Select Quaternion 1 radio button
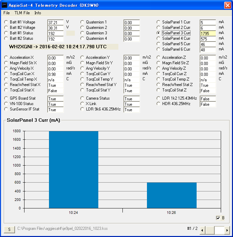This screenshot has height=237, width=233. pyautogui.click(x=82, y=22)
